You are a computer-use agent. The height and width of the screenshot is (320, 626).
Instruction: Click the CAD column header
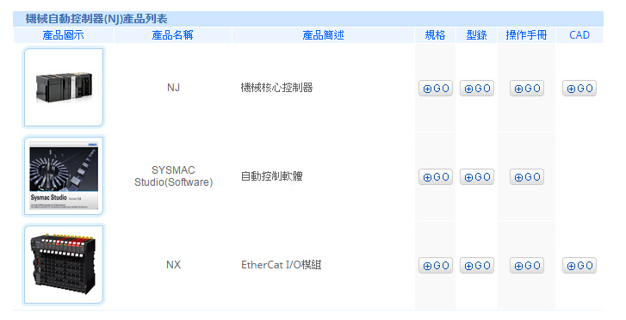tap(580, 35)
